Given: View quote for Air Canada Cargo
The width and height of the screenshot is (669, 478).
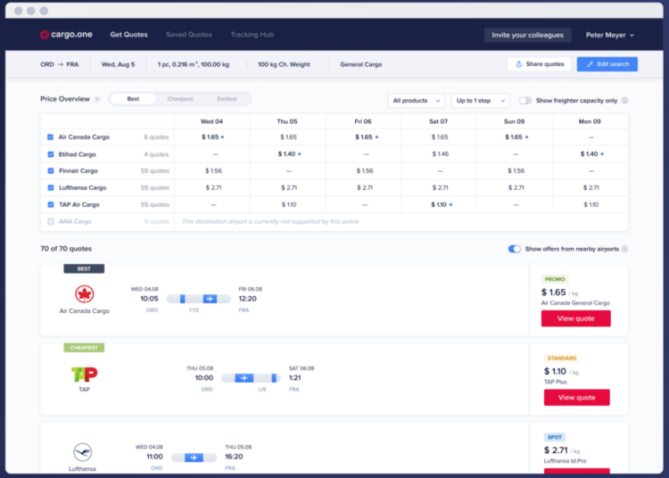Looking at the screenshot, I should (x=575, y=318).
